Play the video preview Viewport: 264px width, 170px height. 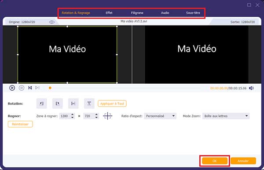(x=12, y=88)
